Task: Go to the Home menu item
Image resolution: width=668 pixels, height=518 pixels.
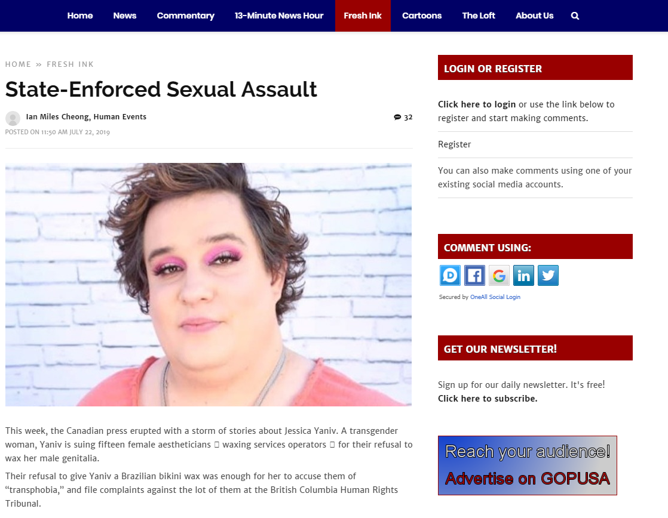Action: [x=80, y=16]
